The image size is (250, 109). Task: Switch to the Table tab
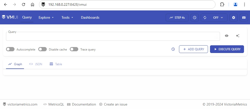click(x=56, y=64)
